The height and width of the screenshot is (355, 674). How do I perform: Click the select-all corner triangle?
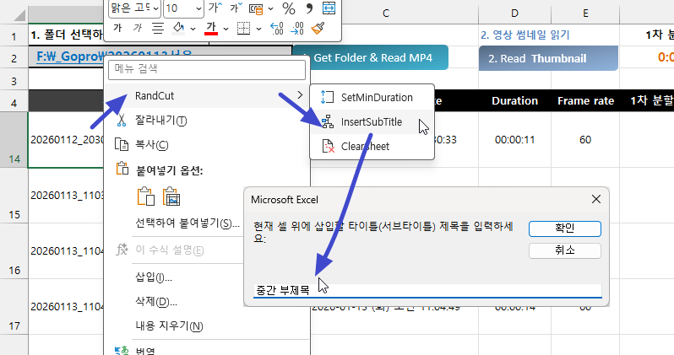pyautogui.click(x=19, y=15)
